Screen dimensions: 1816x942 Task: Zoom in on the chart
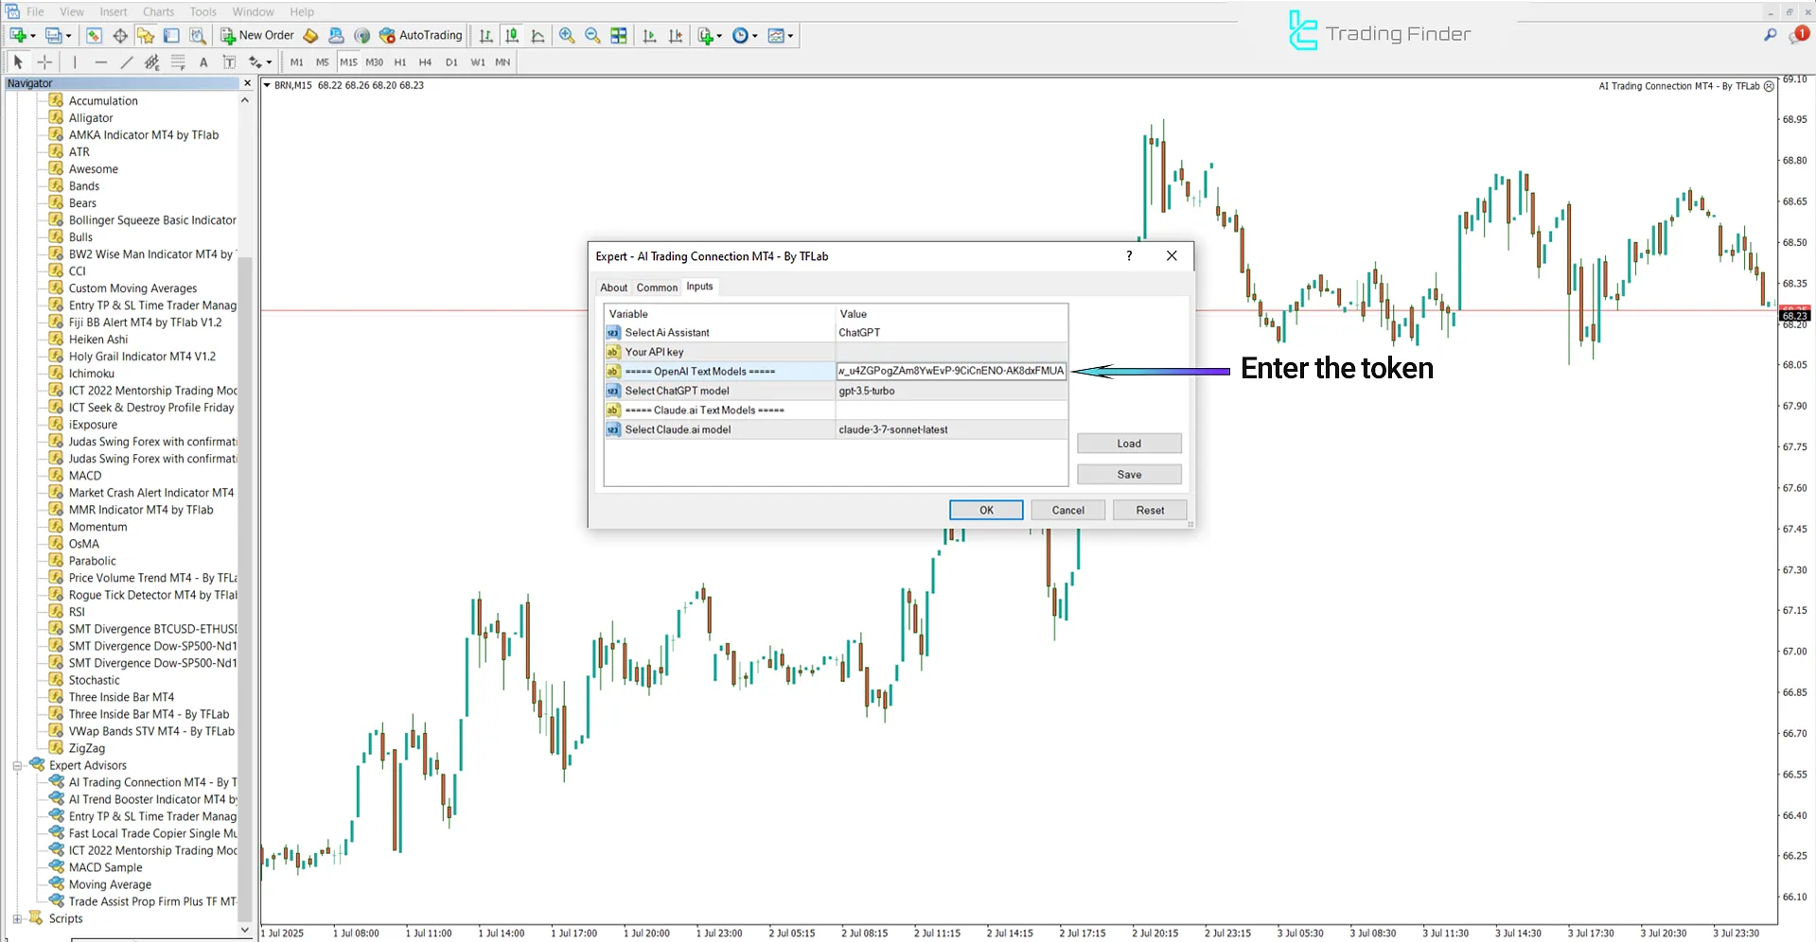(x=567, y=35)
